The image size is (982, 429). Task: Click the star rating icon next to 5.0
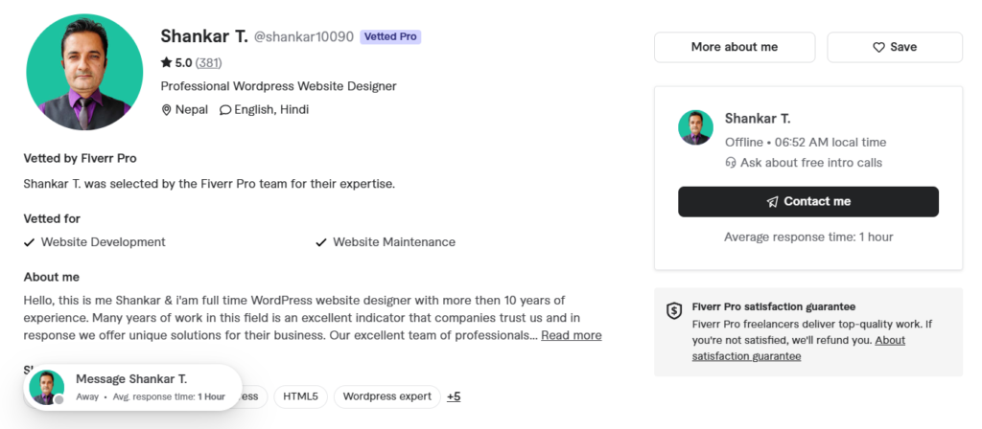tap(166, 62)
